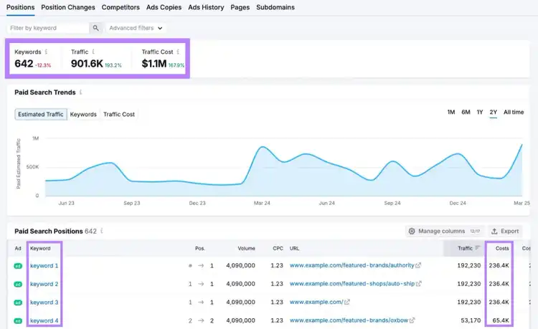Click external link icon after www.example.com/

click(347, 302)
